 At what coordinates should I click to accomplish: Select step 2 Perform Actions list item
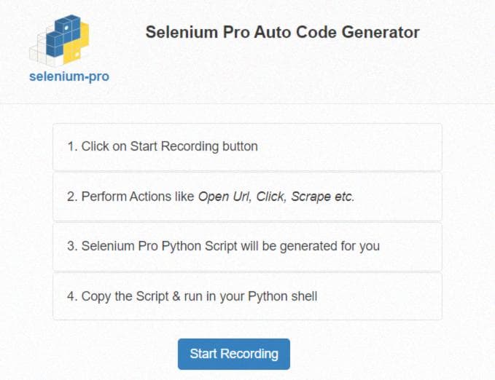click(247, 197)
